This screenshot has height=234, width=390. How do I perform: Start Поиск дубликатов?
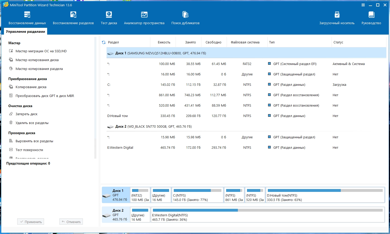pos(185,18)
